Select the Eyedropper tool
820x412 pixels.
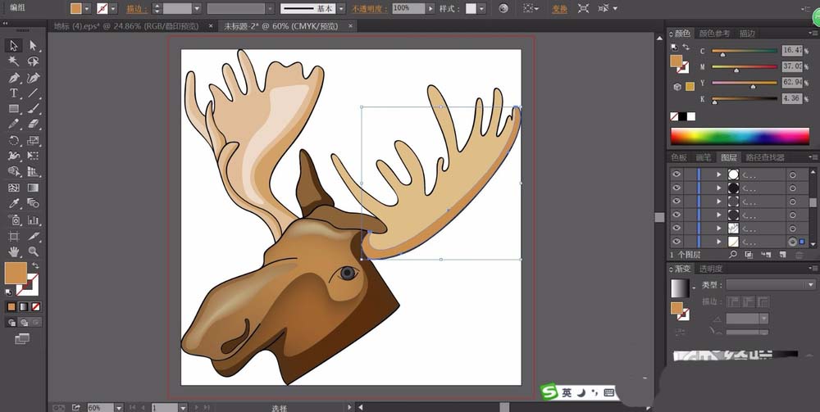pos(14,204)
